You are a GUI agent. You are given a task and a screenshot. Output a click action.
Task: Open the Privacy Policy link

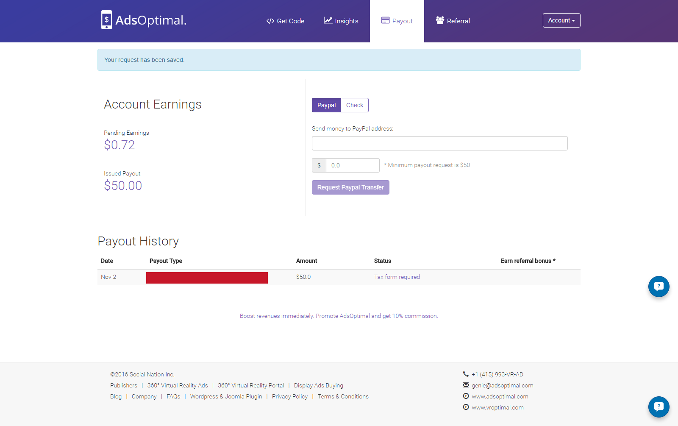(290, 396)
